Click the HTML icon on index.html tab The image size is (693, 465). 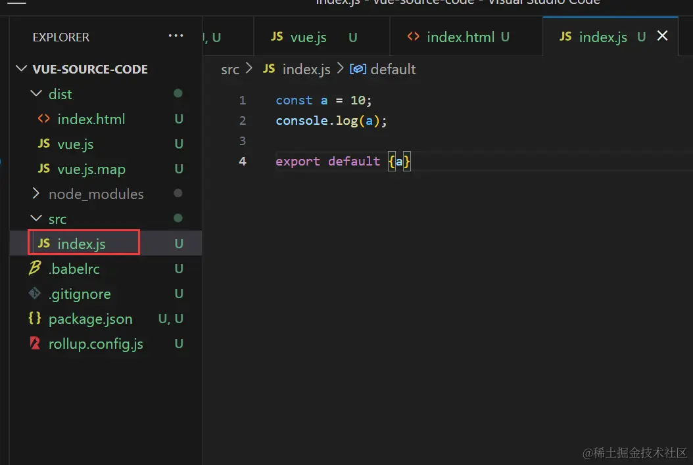414,36
